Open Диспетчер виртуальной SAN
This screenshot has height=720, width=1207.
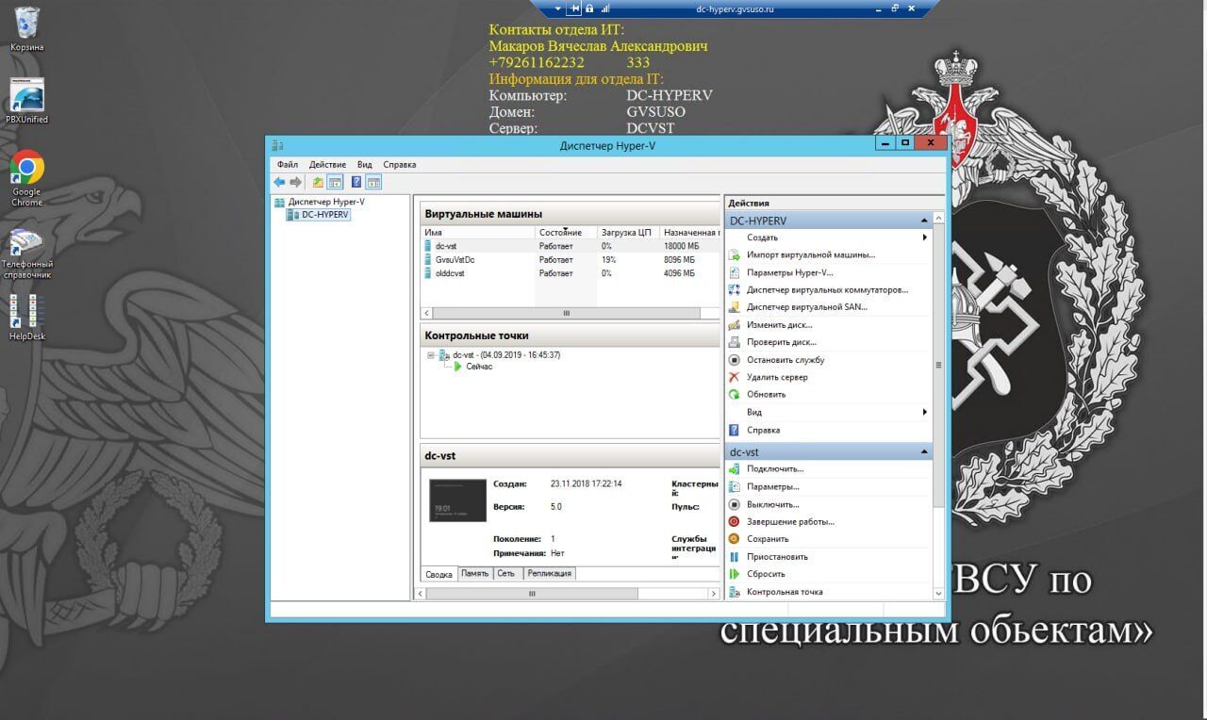tap(806, 307)
